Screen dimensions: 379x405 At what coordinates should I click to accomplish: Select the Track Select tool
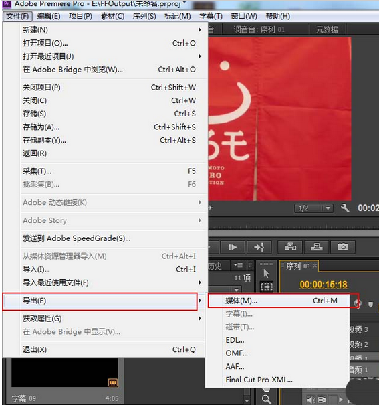[267, 287]
